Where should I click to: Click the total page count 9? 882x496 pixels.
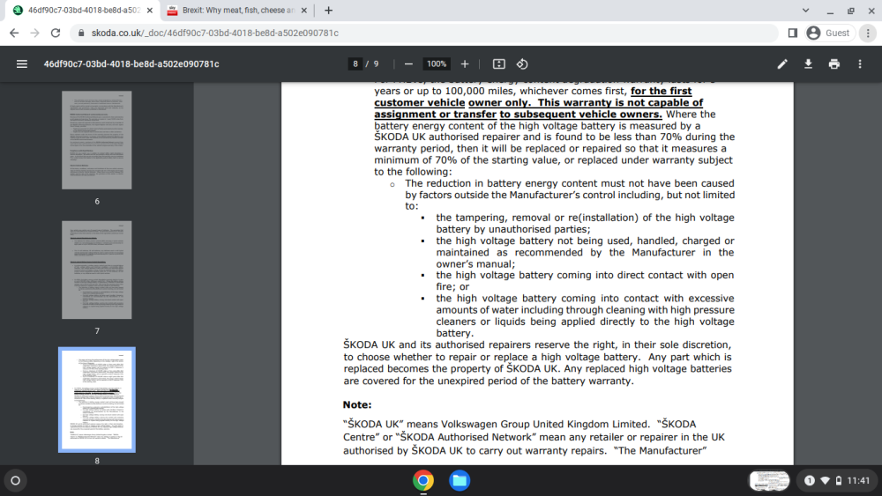tap(376, 64)
